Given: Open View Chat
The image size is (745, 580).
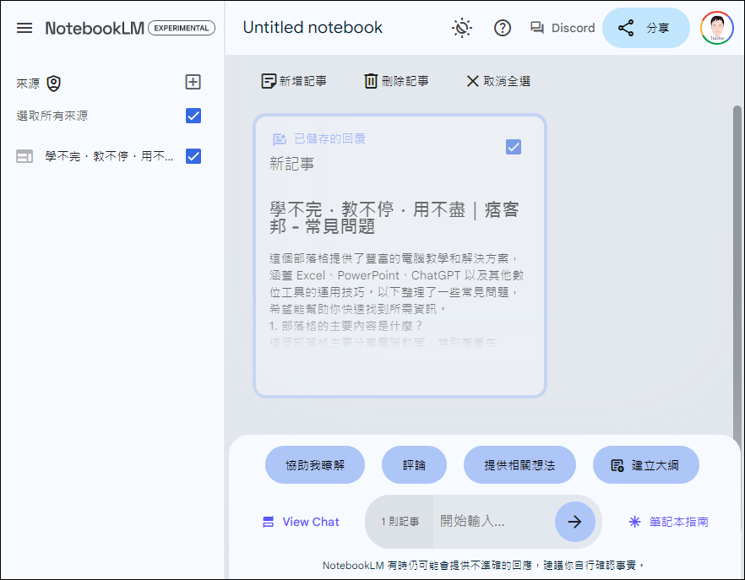Looking at the screenshot, I should click(301, 522).
